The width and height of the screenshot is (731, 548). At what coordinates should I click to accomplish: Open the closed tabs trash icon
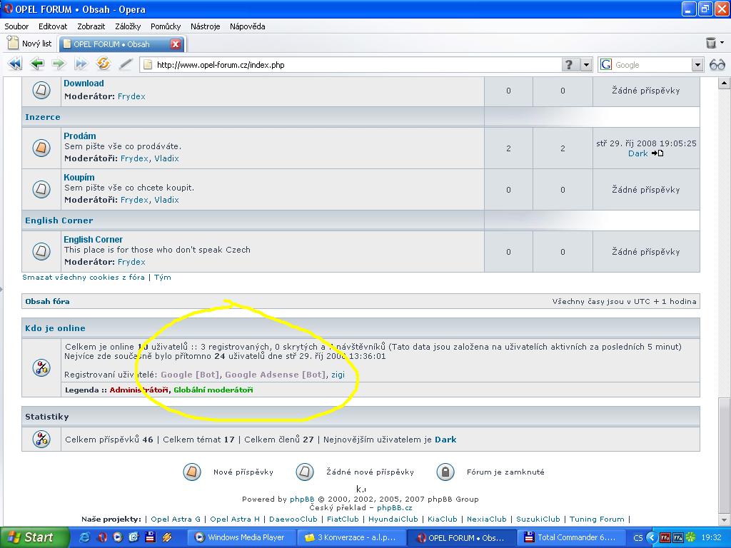[711, 44]
